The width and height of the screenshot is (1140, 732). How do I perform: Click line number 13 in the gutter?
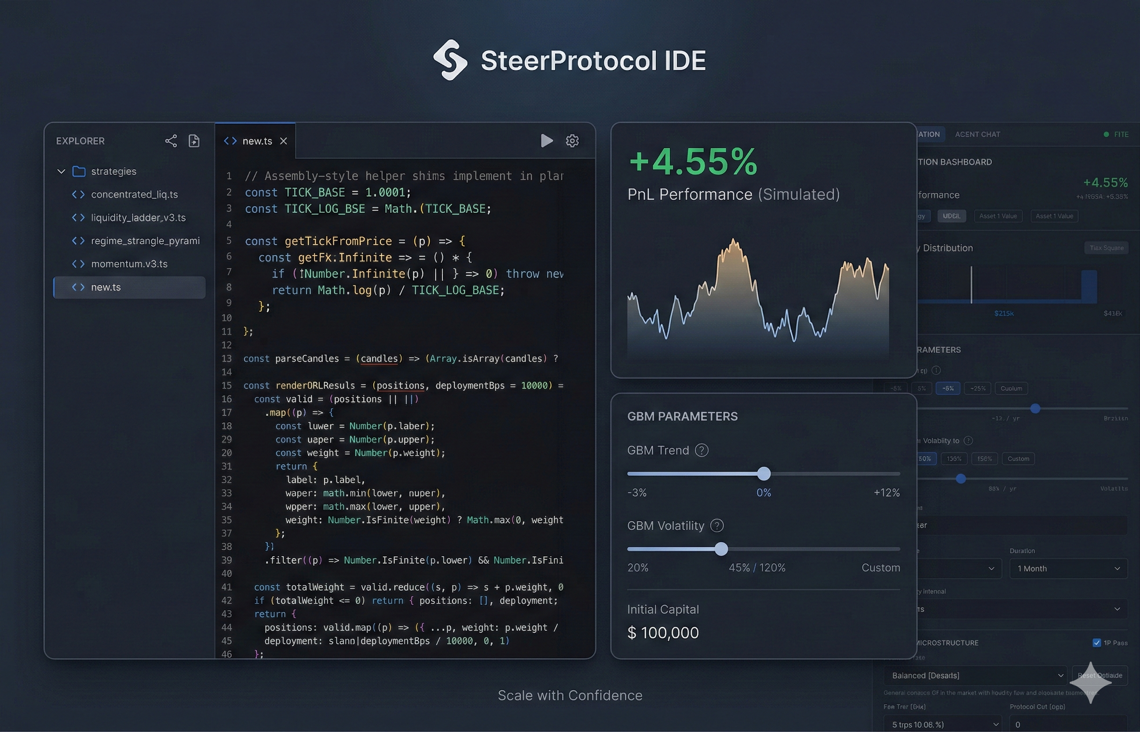coord(227,359)
